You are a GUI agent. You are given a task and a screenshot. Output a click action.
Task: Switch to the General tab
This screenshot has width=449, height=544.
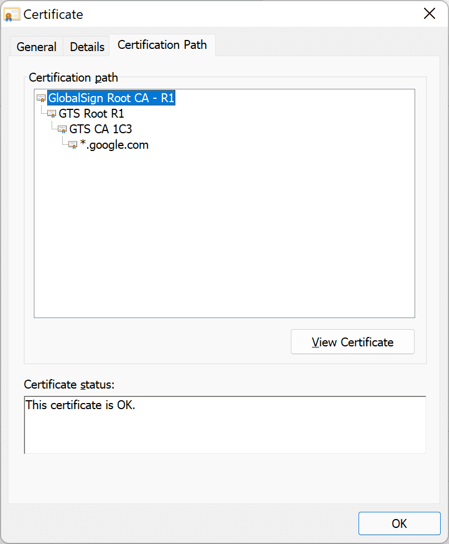click(x=37, y=47)
